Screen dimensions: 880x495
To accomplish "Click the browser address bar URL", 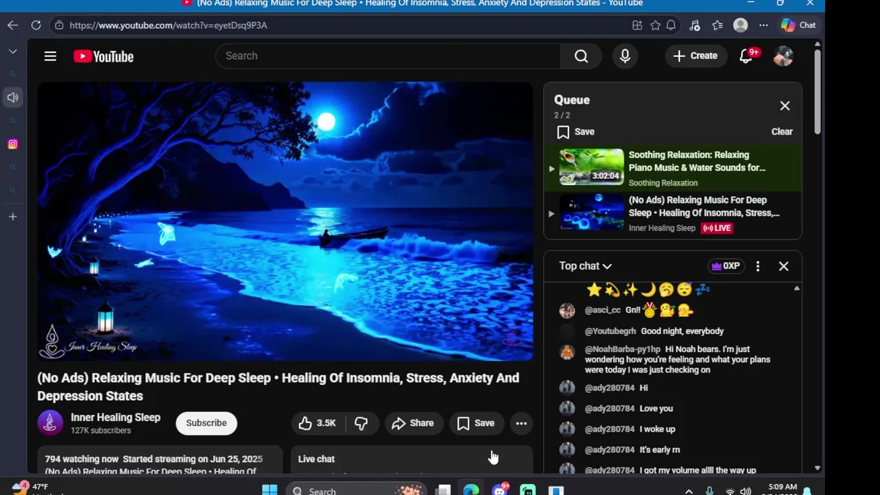I will pyautogui.click(x=168, y=25).
